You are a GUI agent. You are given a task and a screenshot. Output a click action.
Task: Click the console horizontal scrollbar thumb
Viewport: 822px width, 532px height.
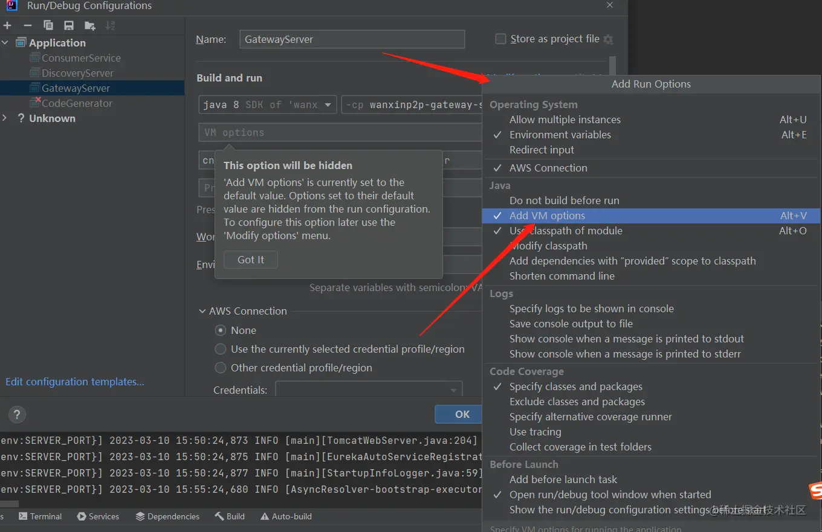tap(9, 504)
